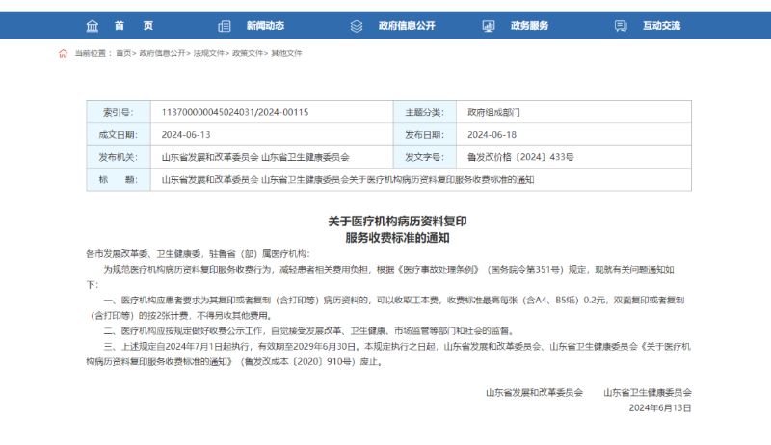Click the heading line 服务收费标准的通知
The height and width of the screenshot is (445, 771).
coord(397,238)
